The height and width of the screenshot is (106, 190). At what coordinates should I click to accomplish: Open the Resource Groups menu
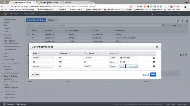pos(32,14)
